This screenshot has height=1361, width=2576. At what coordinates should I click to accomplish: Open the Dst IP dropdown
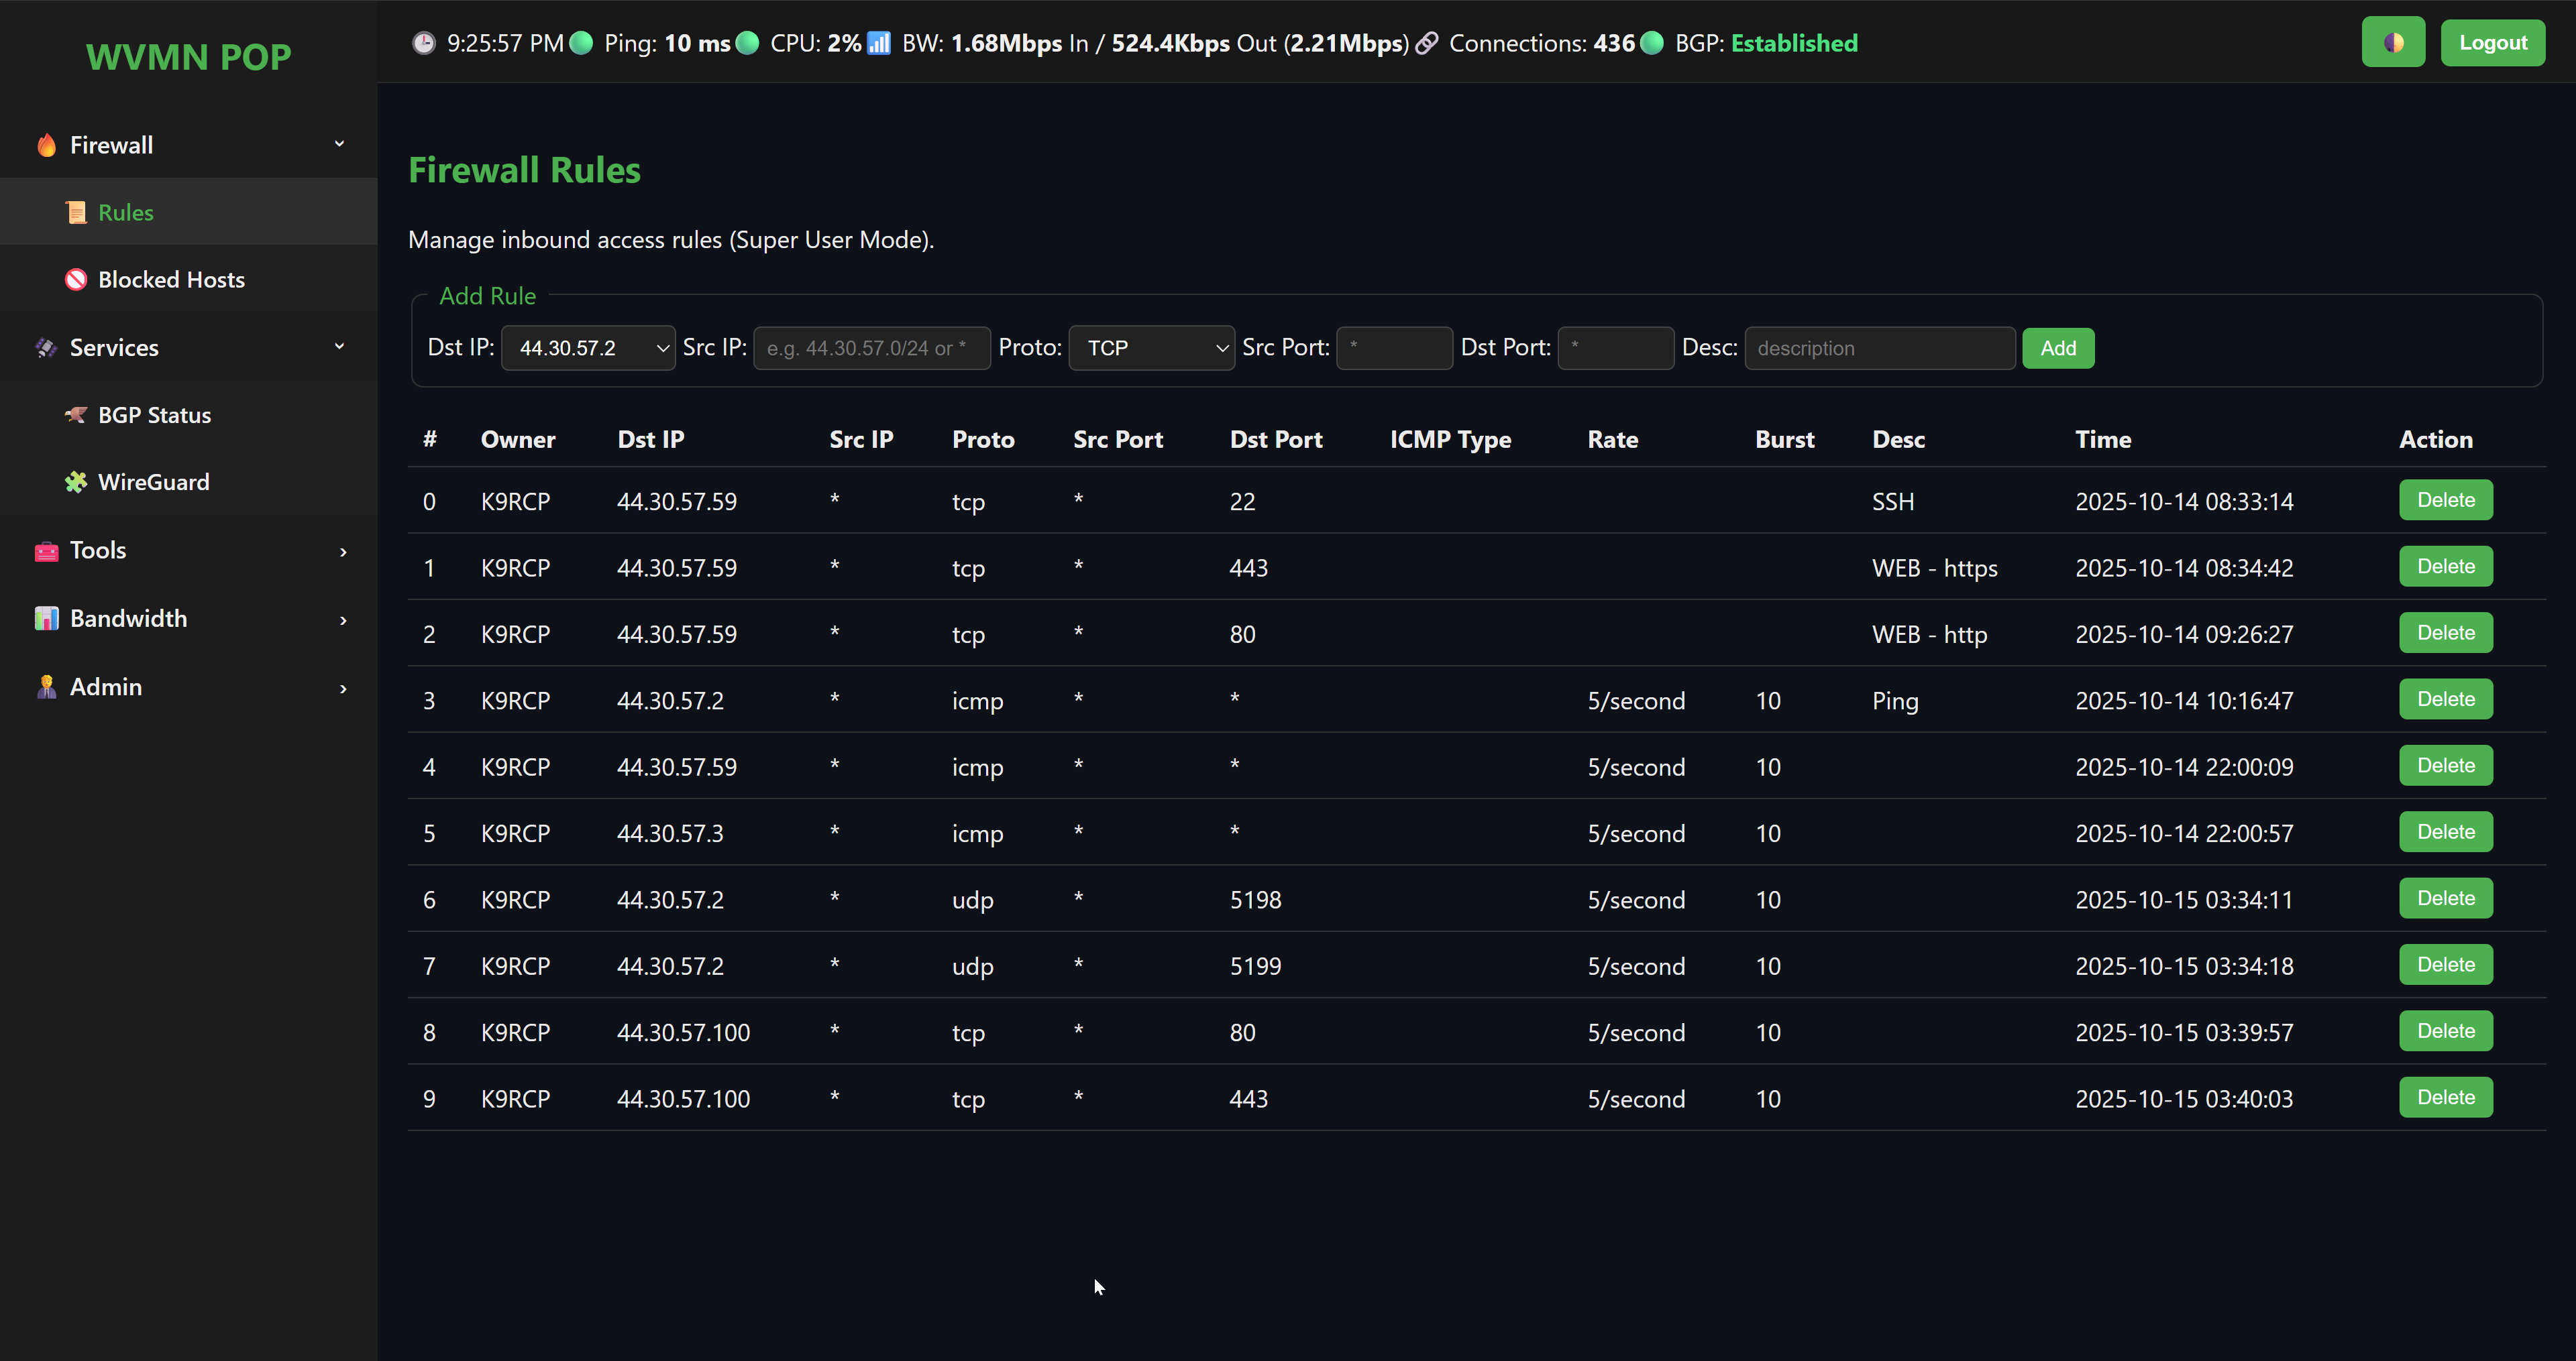(x=588, y=348)
